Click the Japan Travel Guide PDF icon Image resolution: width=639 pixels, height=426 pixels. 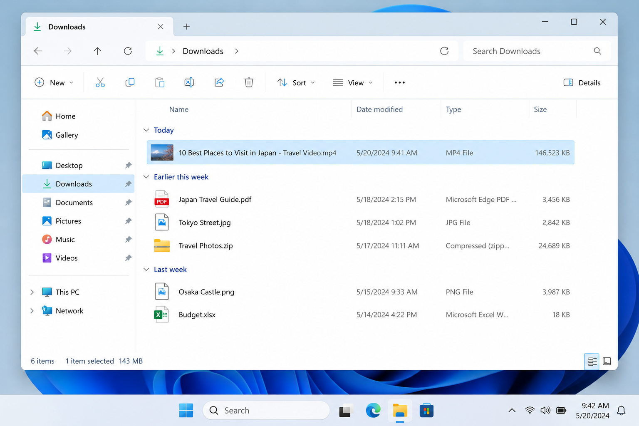point(162,199)
